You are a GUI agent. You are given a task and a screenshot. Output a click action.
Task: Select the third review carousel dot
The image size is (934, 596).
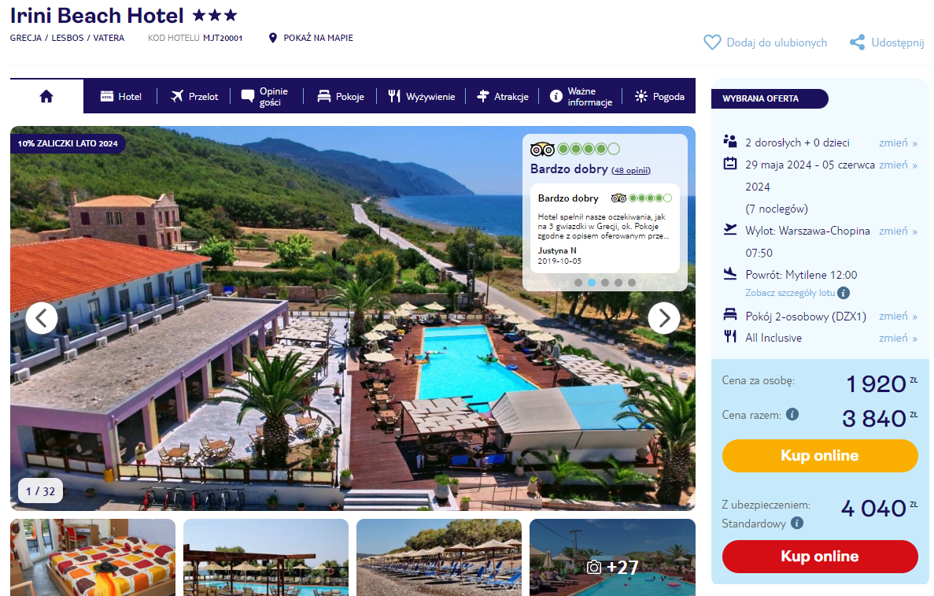[x=605, y=283]
